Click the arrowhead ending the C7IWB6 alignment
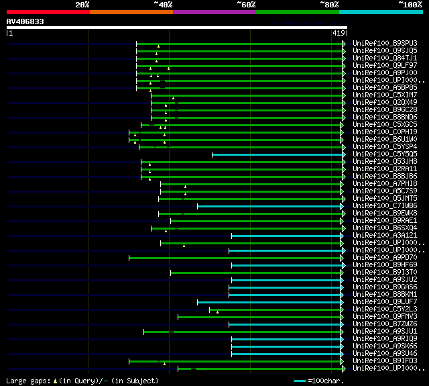 (x=342, y=206)
